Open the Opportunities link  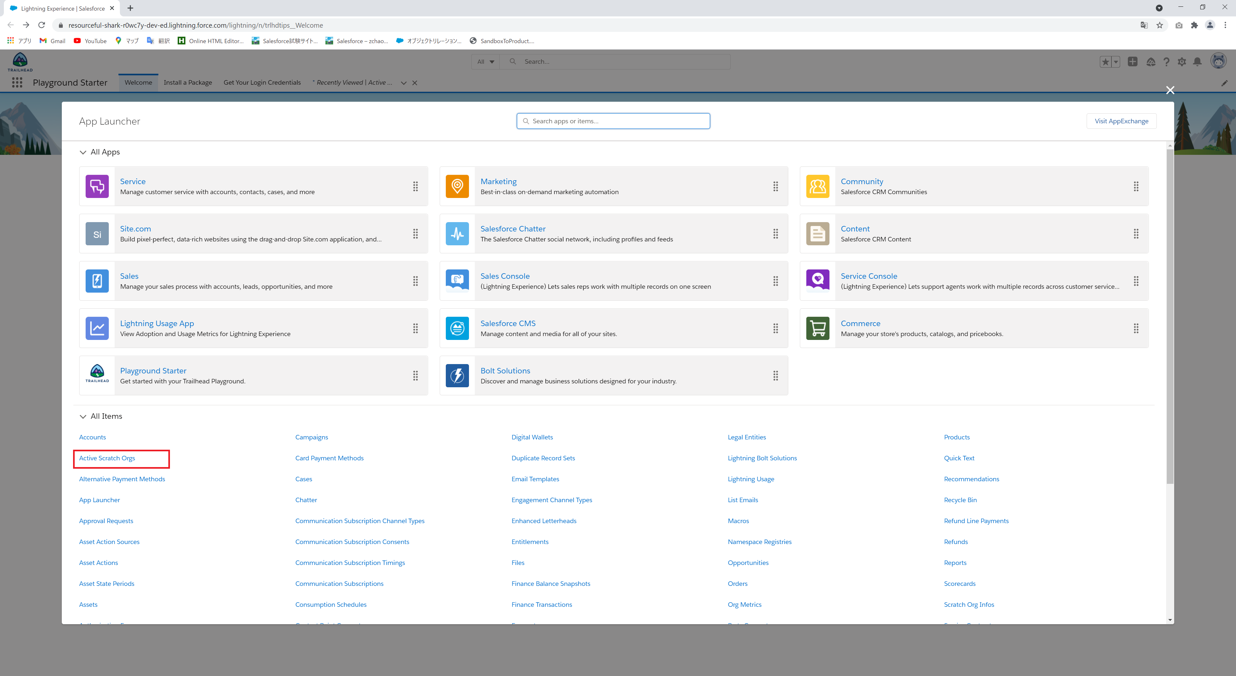coord(748,563)
